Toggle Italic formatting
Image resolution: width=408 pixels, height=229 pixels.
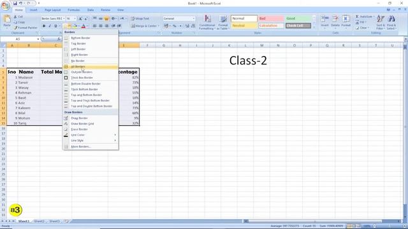tap(50, 26)
